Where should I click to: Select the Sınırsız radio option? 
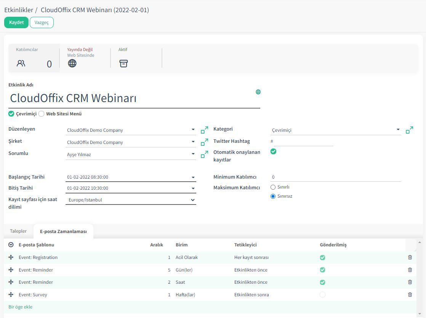273,196
